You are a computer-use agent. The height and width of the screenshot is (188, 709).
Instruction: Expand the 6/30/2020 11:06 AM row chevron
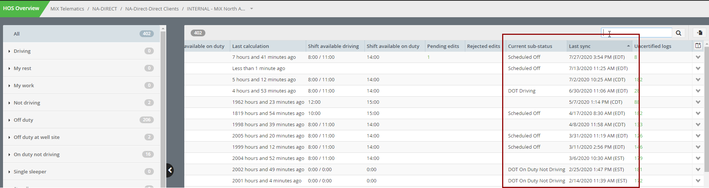tap(698, 91)
